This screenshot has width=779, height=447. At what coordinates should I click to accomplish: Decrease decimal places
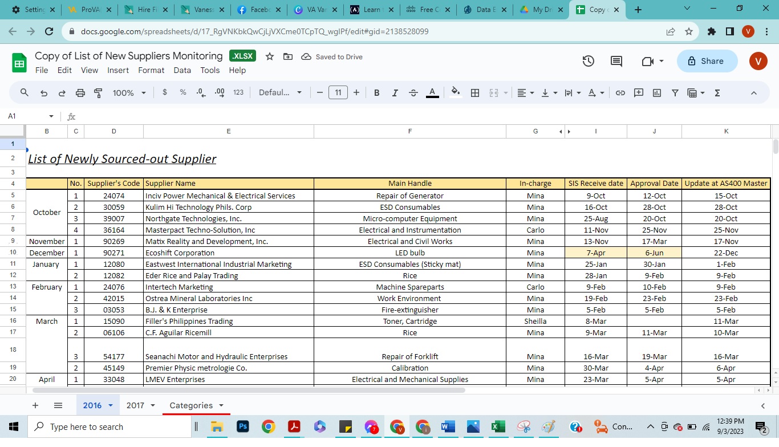click(x=201, y=92)
